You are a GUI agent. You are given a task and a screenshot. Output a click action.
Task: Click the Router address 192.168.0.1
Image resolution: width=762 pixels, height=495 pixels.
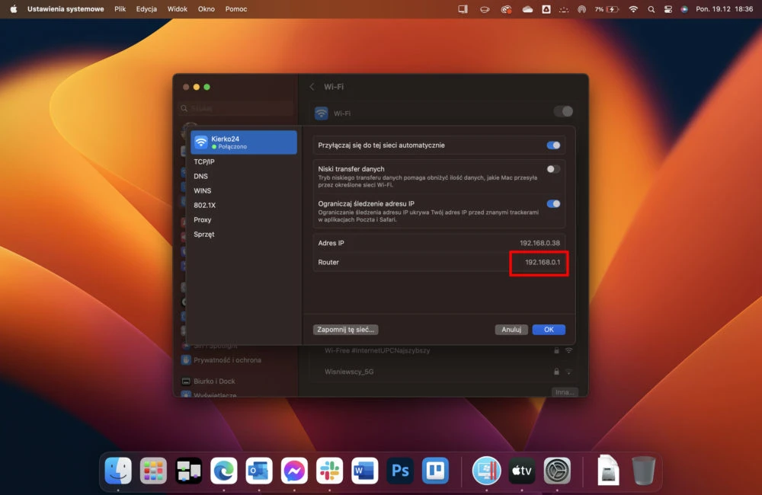click(543, 262)
